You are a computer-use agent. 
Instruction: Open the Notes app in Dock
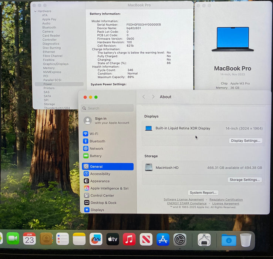pyautogui.click(x=79, y=239)
